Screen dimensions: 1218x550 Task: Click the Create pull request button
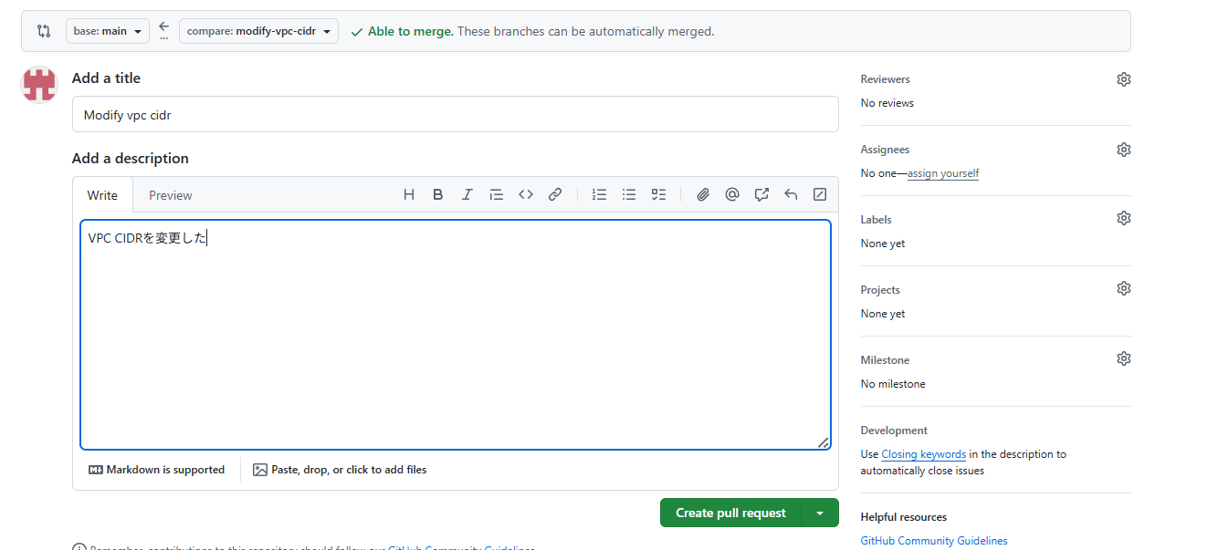(730, 514)
